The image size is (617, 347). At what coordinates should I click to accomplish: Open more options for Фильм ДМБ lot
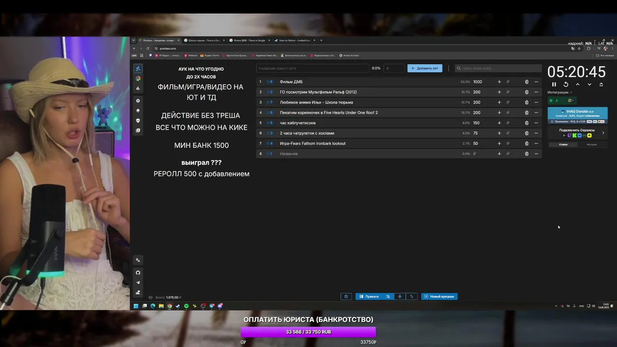click(536, 82)
